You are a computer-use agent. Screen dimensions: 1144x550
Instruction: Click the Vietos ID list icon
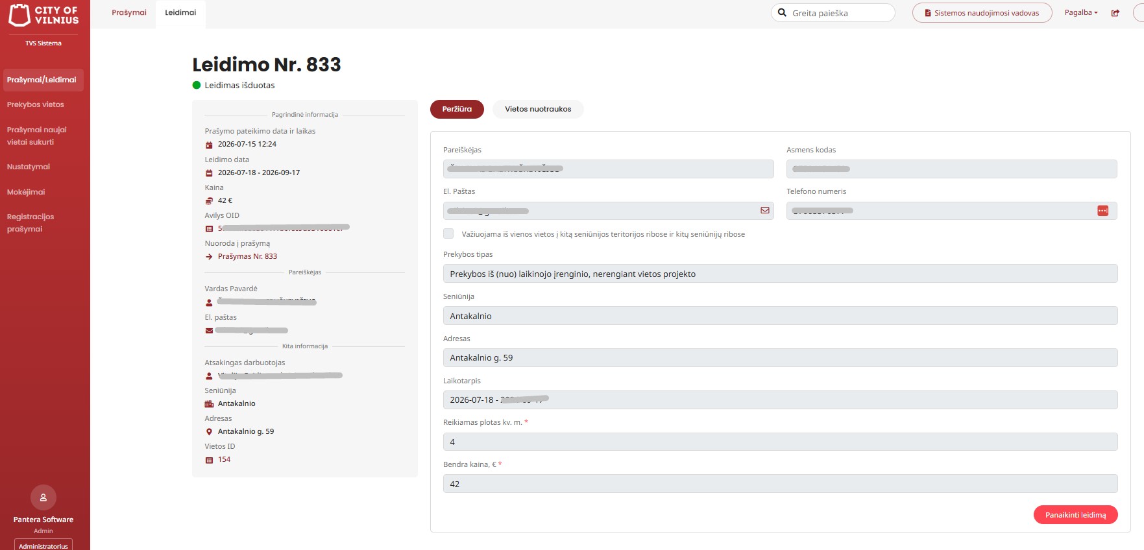click(209, 460)
